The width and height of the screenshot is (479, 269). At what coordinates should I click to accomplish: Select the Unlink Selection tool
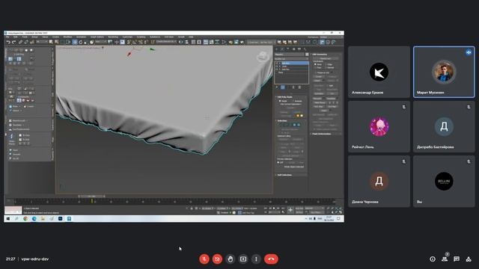coord(26,42)
